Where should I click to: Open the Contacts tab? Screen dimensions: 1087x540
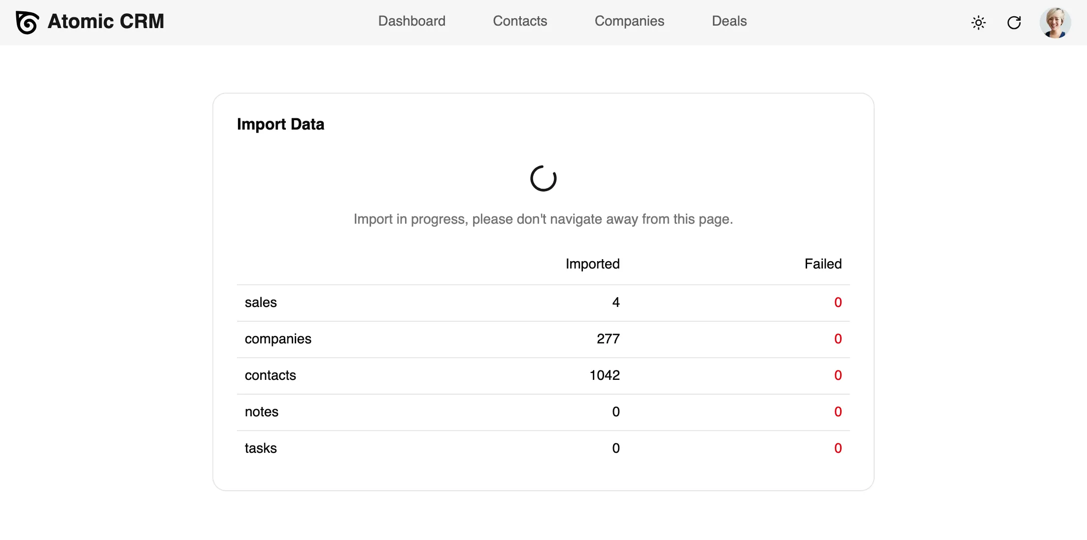click(x=520, y=21)
